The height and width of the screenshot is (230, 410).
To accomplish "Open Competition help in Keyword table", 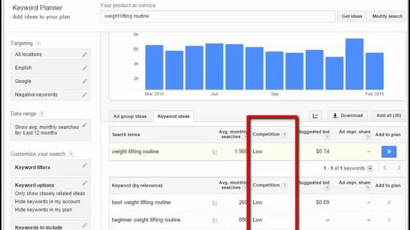I will pyautogui.click(x=284, y=185).
